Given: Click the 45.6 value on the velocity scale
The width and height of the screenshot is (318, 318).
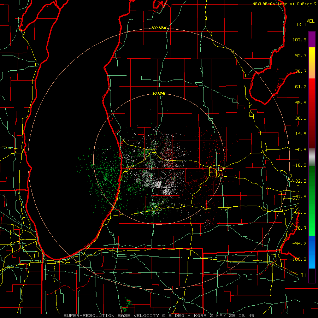Looking at the screenshot, I should tap(301, 102).
